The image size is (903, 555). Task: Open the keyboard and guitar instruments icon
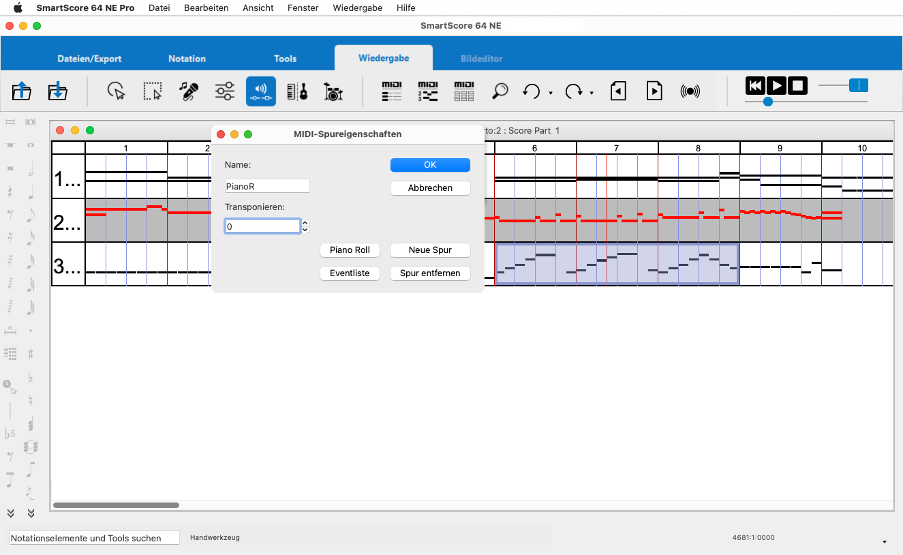click(297, 91)
